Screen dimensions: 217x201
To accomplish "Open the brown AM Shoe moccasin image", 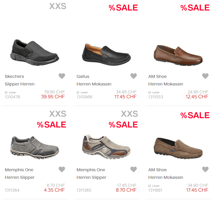I will (x=178, y=53).
